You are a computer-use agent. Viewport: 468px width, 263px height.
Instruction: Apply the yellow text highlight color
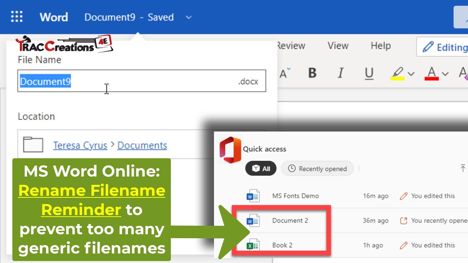point(397,73)
